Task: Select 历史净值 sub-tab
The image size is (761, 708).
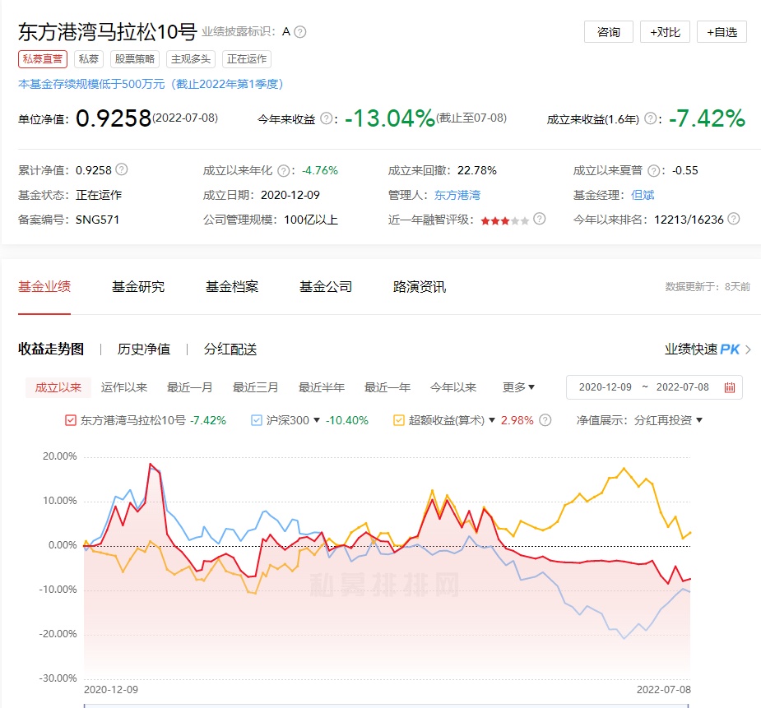Action: 144,349
